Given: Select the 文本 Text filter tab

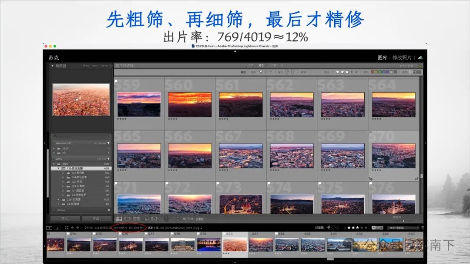Looking at the screenshot, I should pyautogui.click(x=251, y=65).
